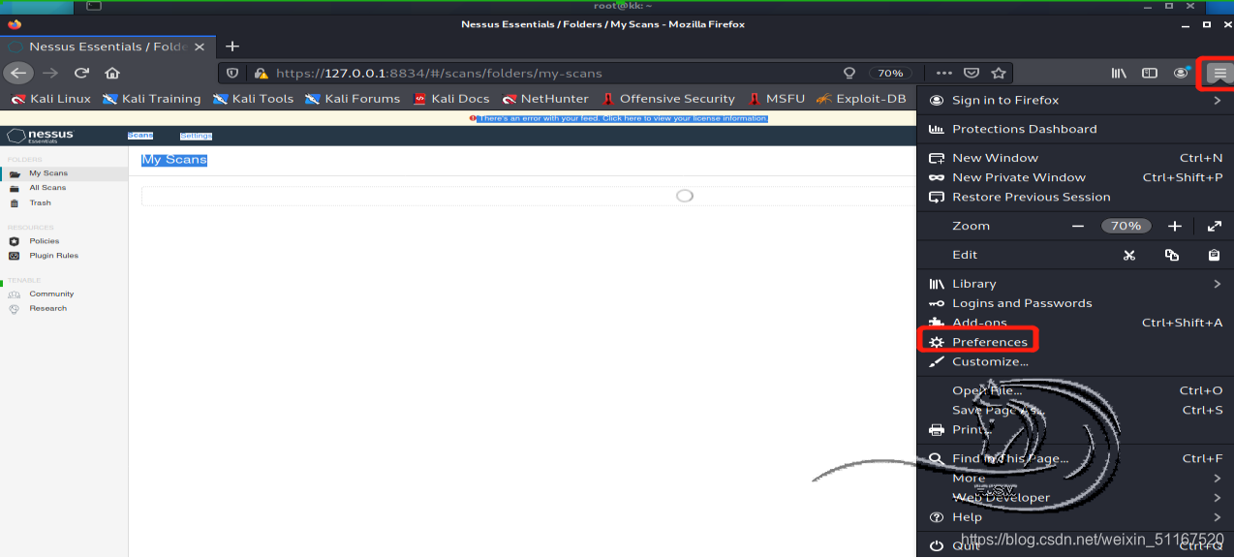This screenshot has height=558, width=1234.
Task: Open the tracking protection shield icon
Action: (x=231, y=73)
